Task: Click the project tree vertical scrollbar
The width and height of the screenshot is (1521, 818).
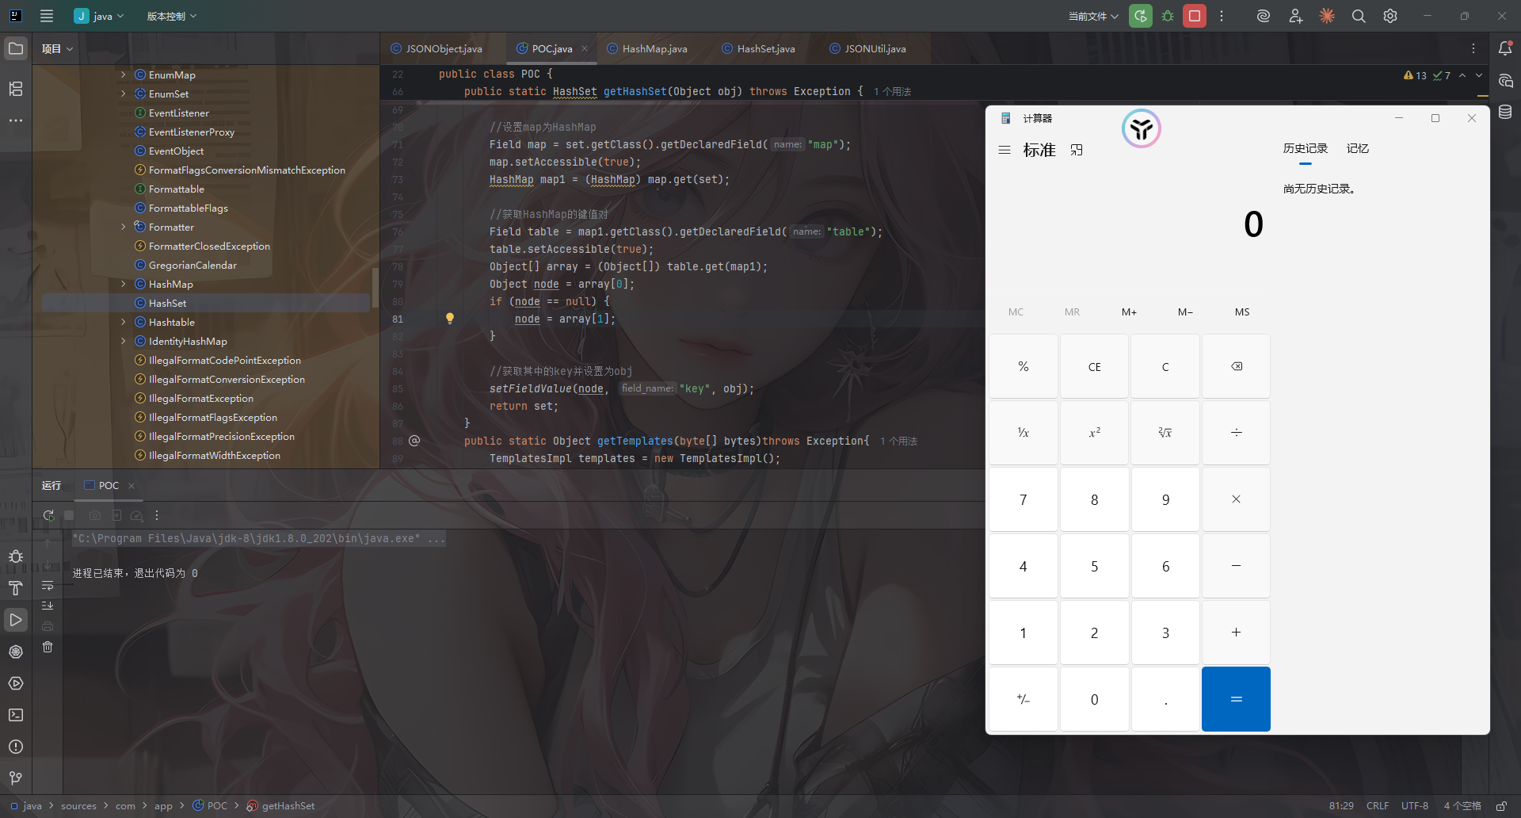Action: coord(375,281)
